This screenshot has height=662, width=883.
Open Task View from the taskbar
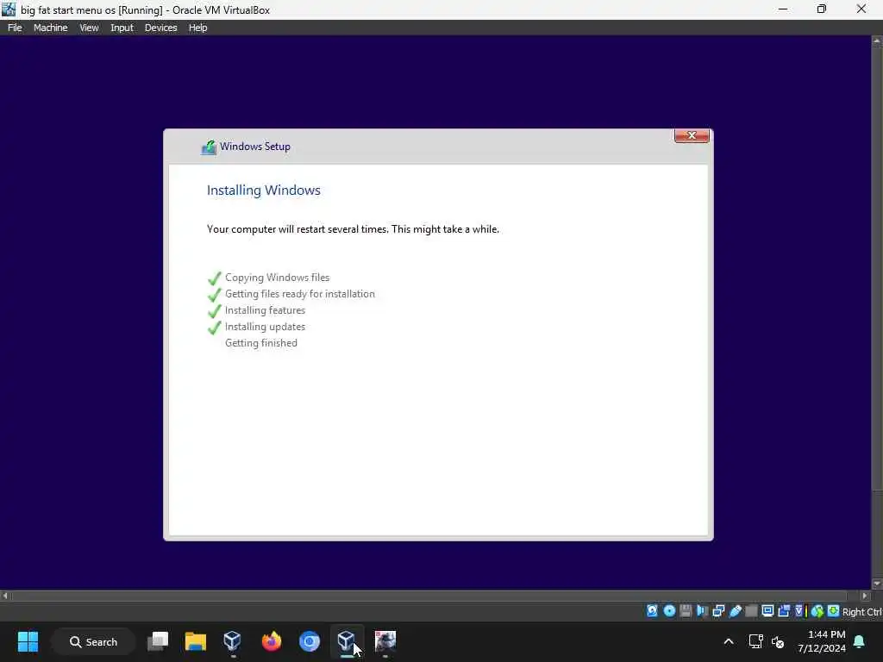point(158,641)
